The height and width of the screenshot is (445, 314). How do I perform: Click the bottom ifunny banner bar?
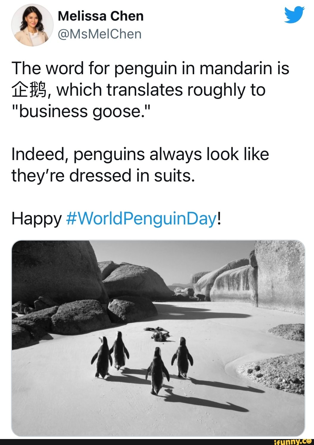[x=157, y=441]
